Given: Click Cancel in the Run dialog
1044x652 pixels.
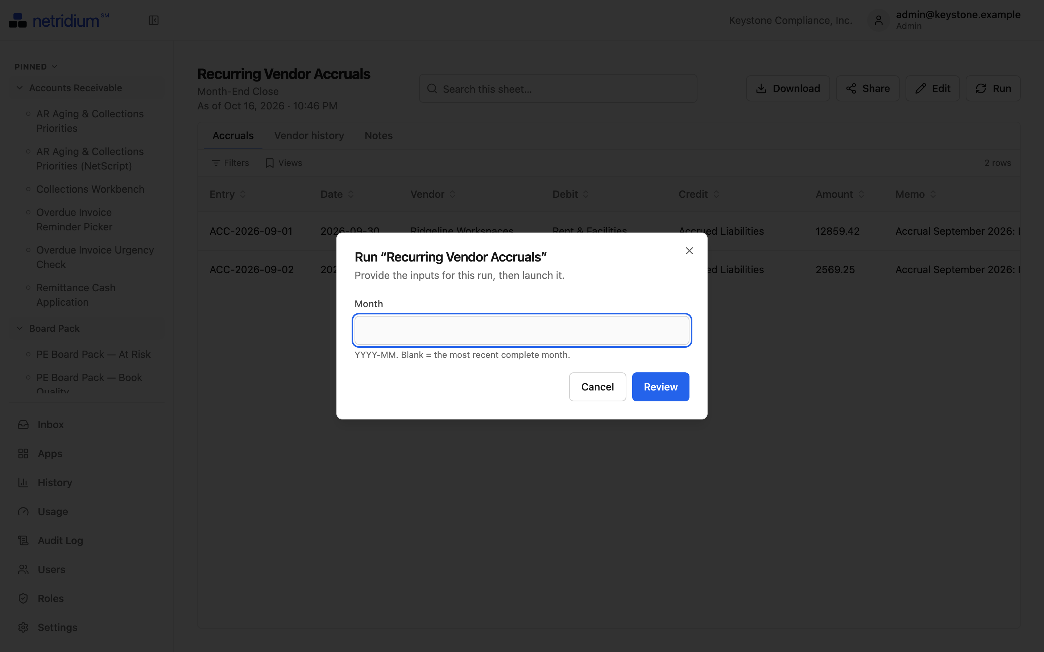Looking at the screenshot, I should coord(597,387).
